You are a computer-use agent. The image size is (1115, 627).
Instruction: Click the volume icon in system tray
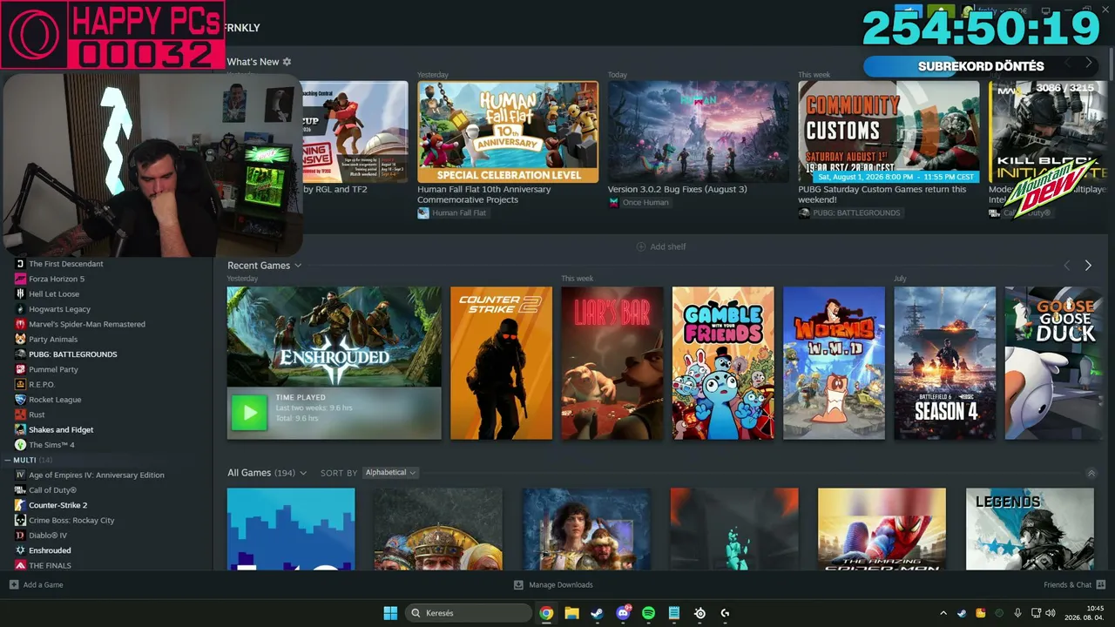tap(1051, 613)
